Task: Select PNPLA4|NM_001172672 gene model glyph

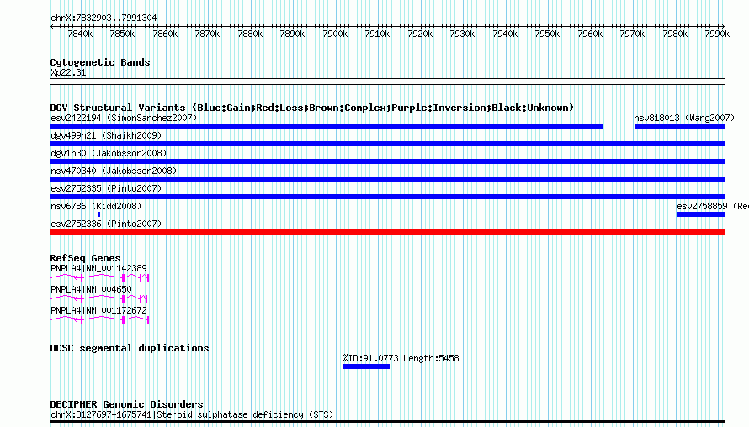Action: coord(99,319)
